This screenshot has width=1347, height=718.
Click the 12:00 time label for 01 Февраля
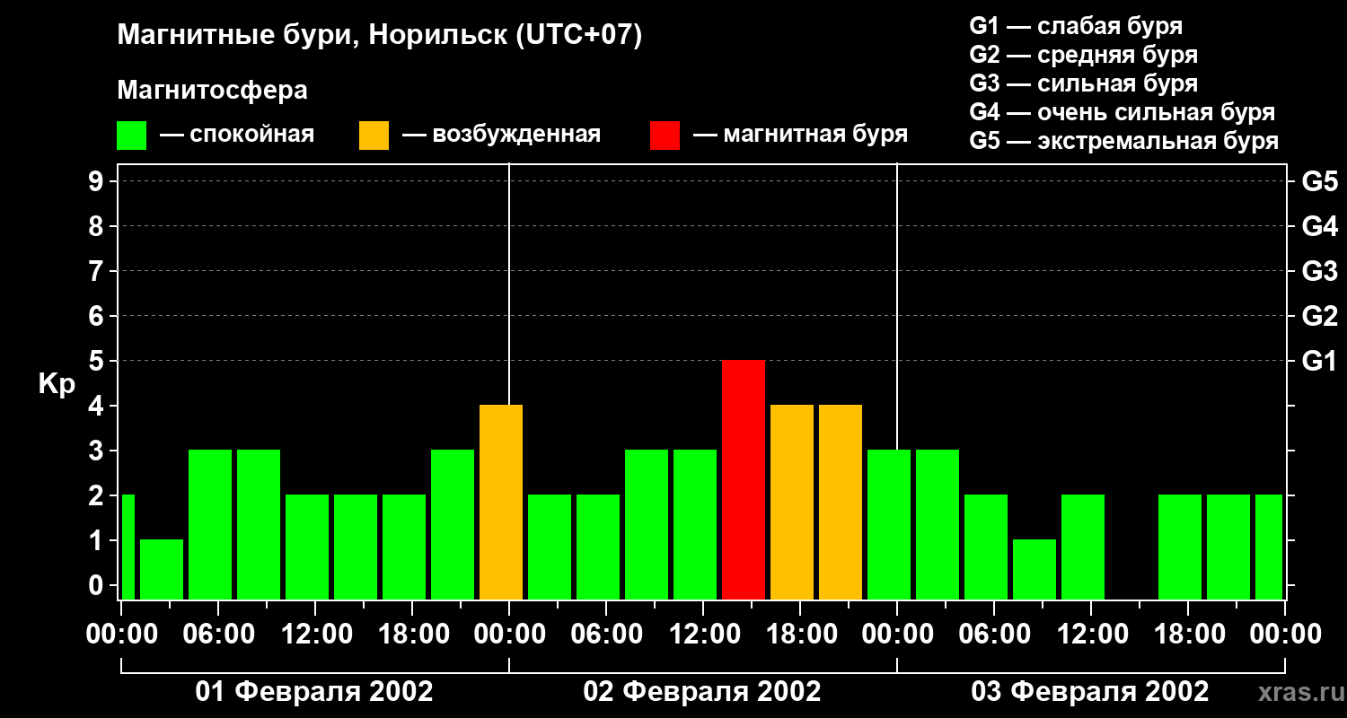click(315, 635)
